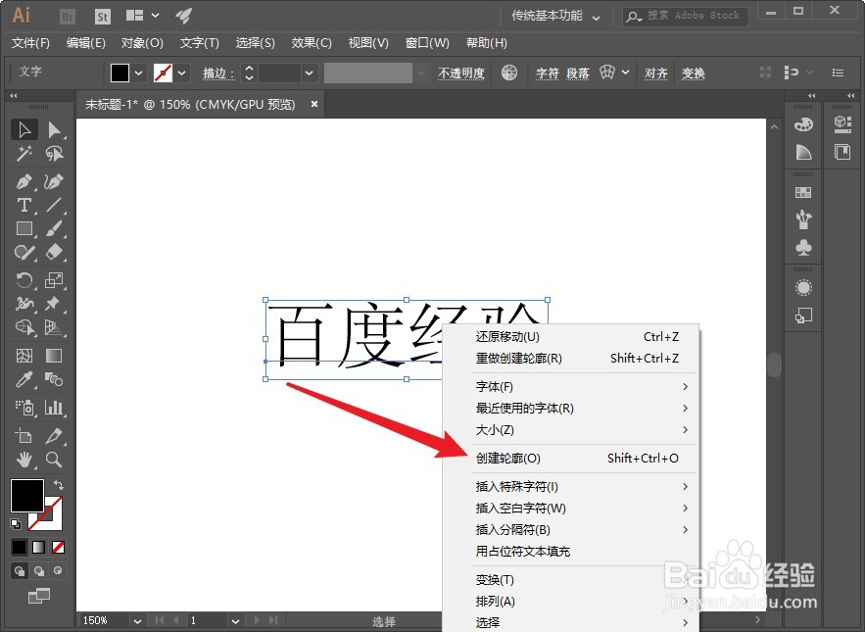Open control bar stroke color dropdown
865x632 pixels.
(x=181, y=73)
